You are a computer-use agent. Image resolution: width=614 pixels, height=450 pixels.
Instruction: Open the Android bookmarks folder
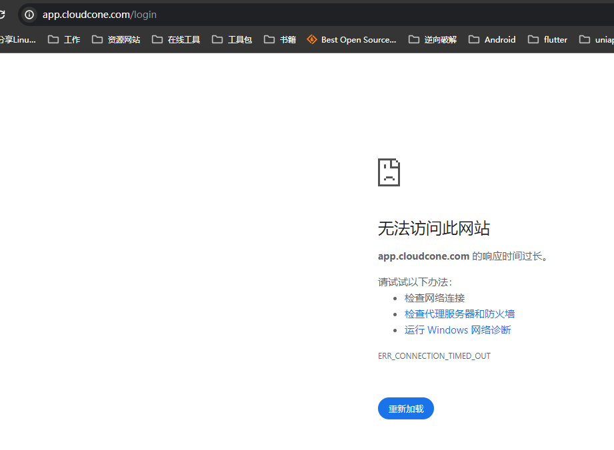[x=492, y=39]
